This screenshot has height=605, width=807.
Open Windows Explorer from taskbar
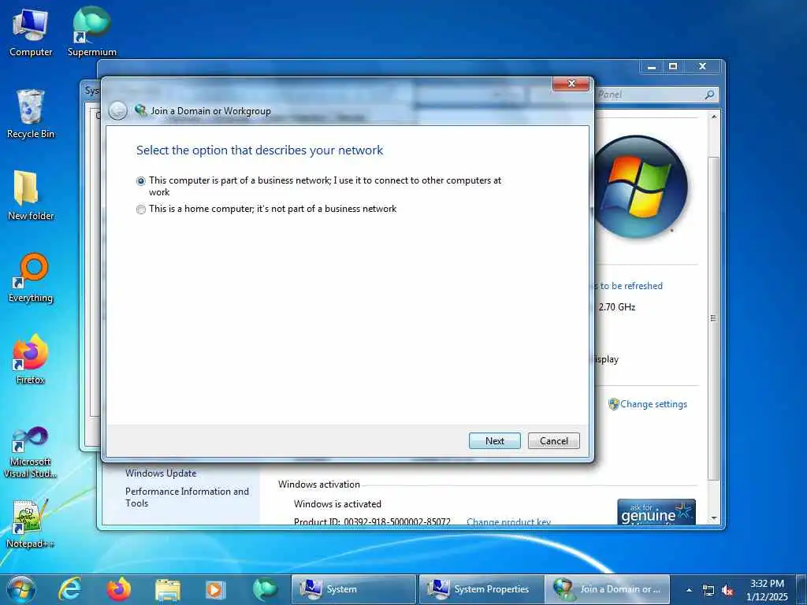pyautogui.click(x=168, y=589)
